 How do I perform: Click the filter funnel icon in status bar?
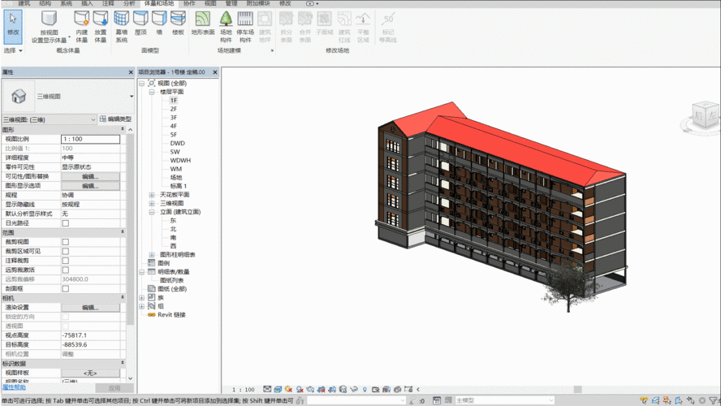[713, 400]
